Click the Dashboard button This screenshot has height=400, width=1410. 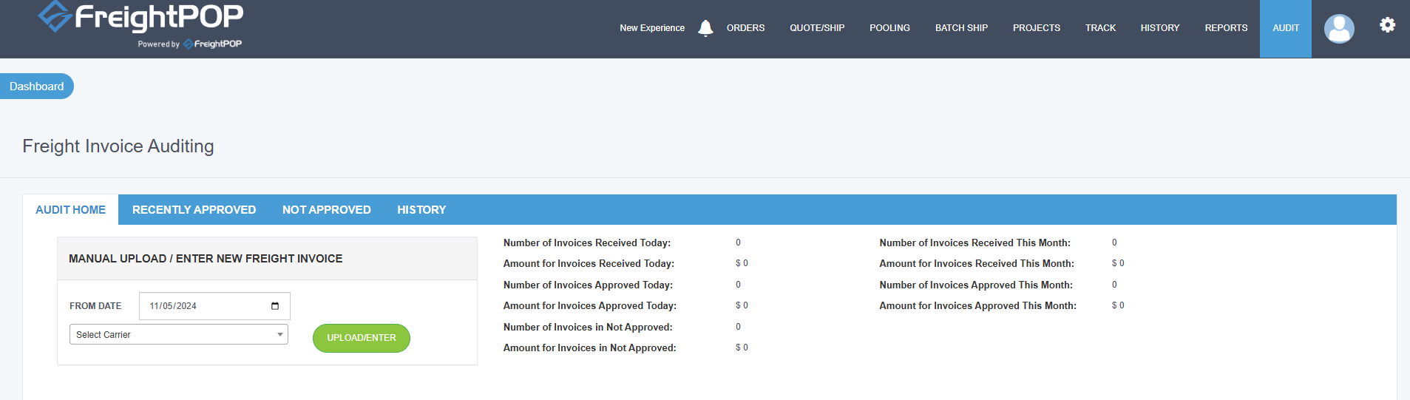[36, 87]
